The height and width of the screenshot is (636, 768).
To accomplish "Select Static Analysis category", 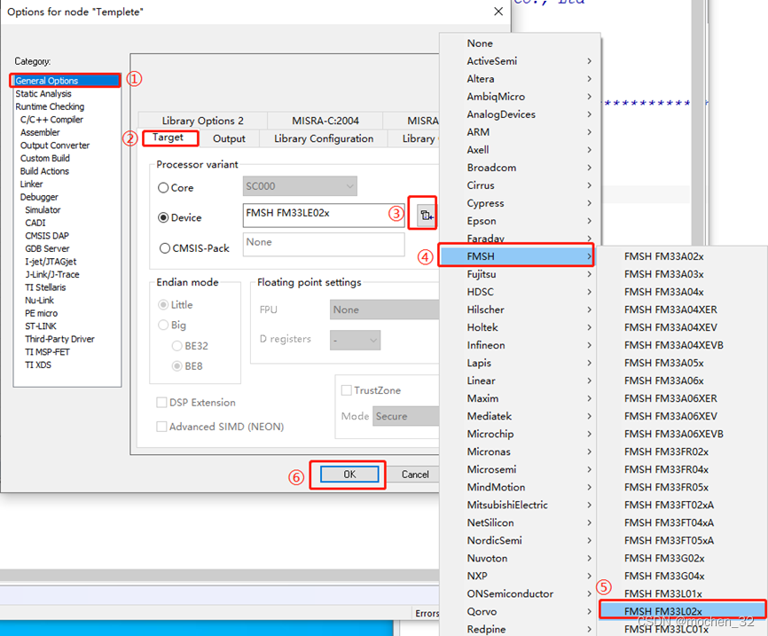I will point(43,94).
